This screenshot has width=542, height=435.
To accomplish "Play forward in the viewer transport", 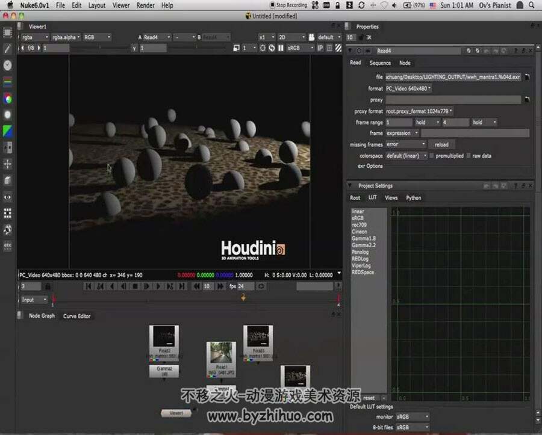I will [158, 286].
